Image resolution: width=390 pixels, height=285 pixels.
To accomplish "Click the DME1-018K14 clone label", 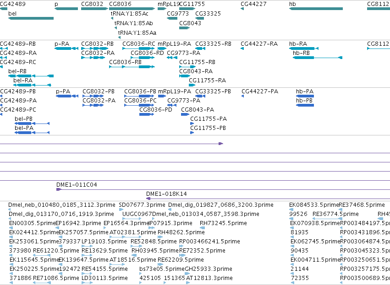I will coord(166,194).
